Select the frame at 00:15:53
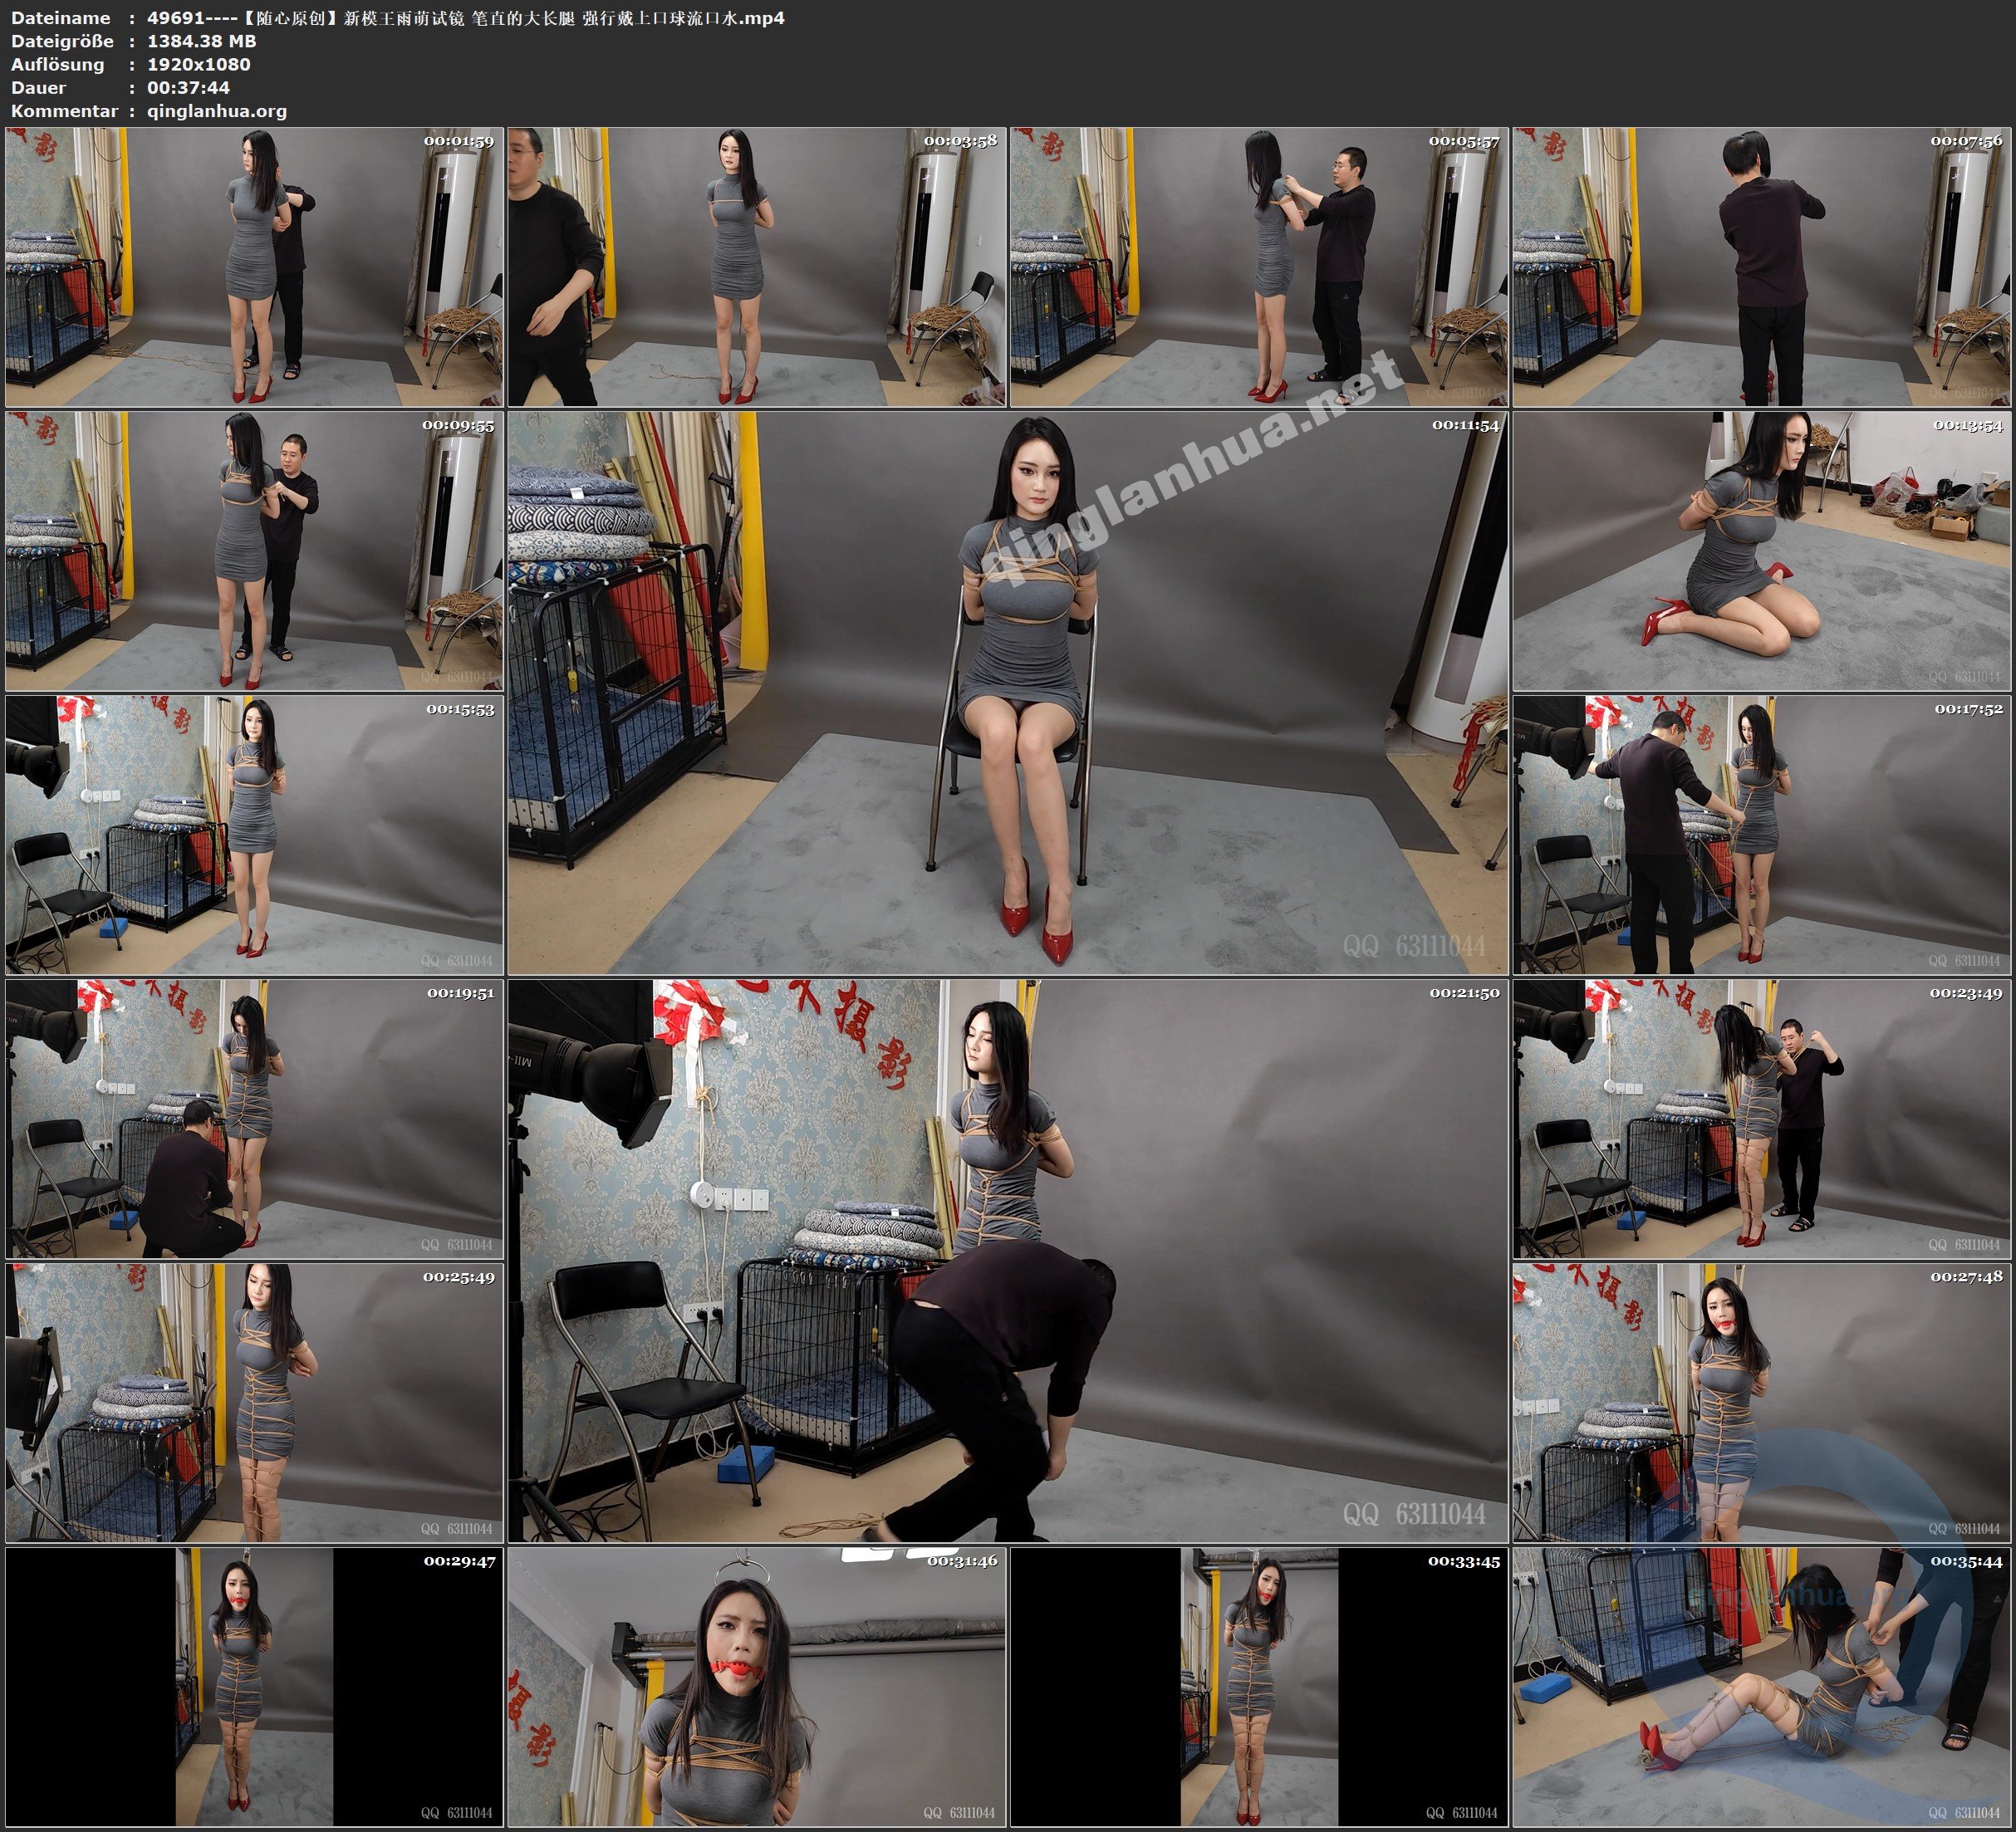The width and height of the screenshot is (2016, 1832). point(254,835)
